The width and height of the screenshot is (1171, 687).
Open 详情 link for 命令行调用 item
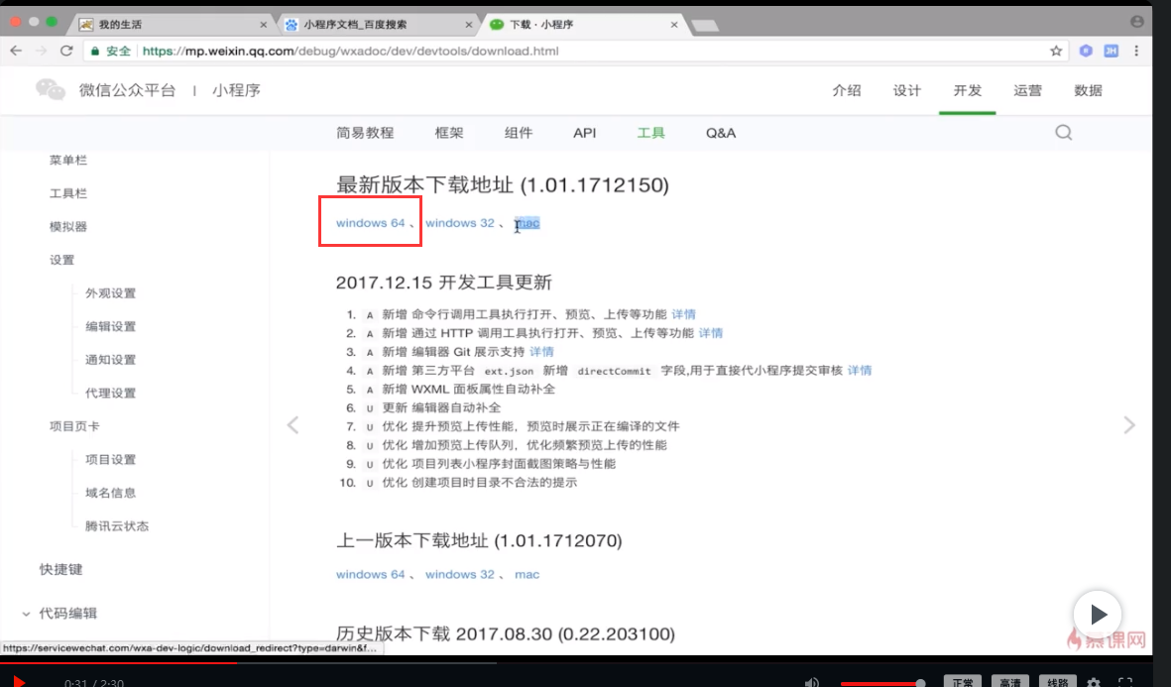683,314
